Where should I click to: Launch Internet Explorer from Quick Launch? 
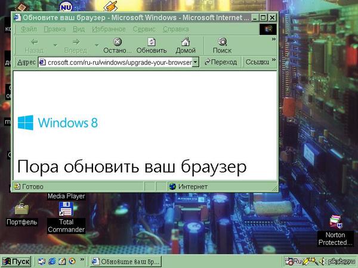pyautogui.click(x=51, y=261)
